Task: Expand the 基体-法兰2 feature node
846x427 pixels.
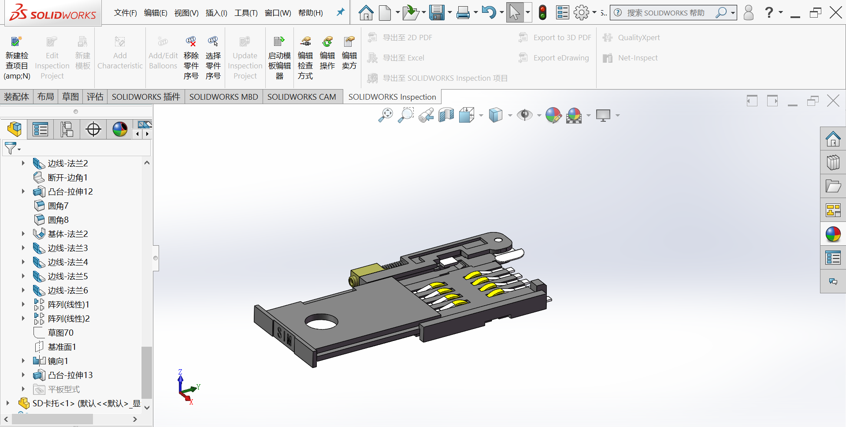Action: (23, 234)
